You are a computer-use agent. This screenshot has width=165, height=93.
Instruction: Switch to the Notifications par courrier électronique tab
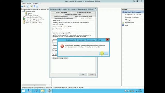pyautogui.click(x=64, y=18)
